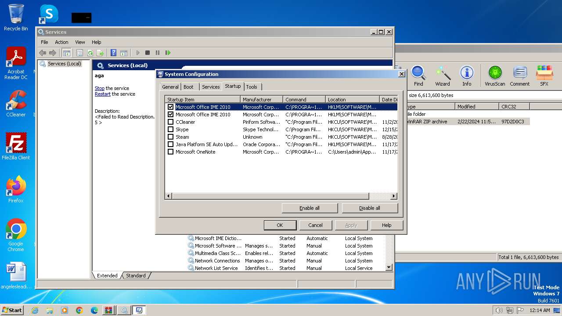Click the Stop the service link

[100, 88]
